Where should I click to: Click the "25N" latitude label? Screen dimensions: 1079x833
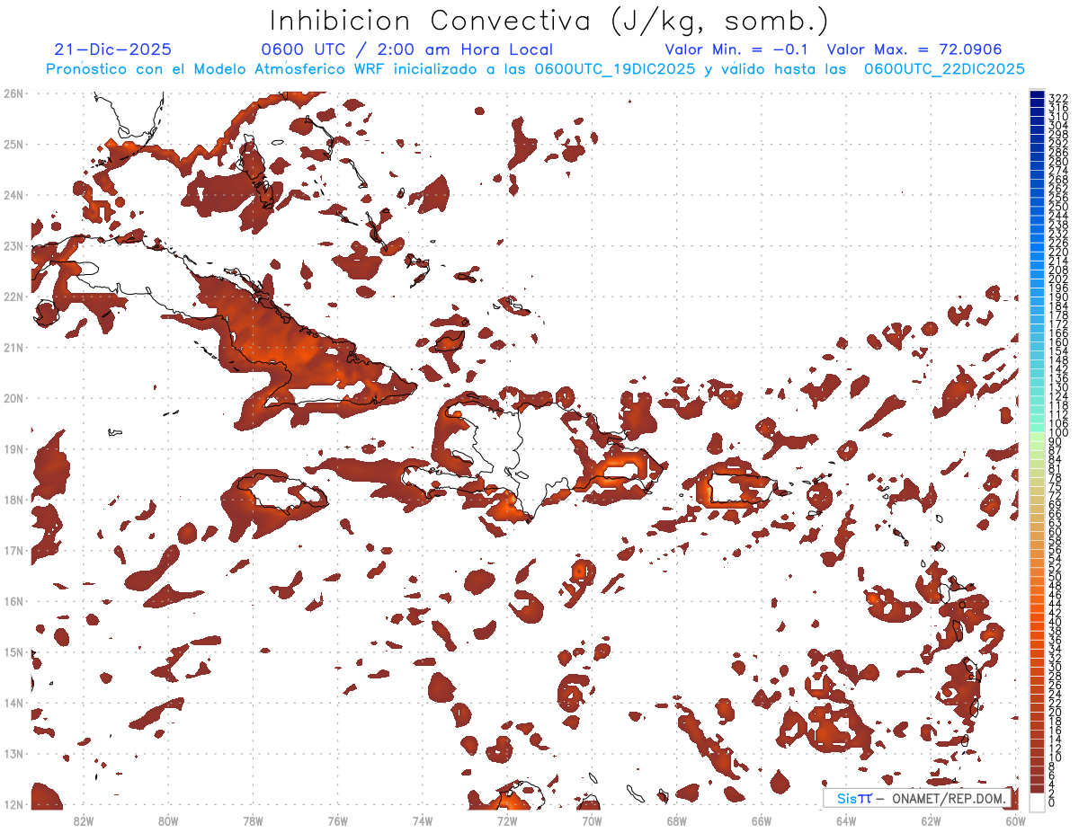pyautogui.click(x=13, y=144)
